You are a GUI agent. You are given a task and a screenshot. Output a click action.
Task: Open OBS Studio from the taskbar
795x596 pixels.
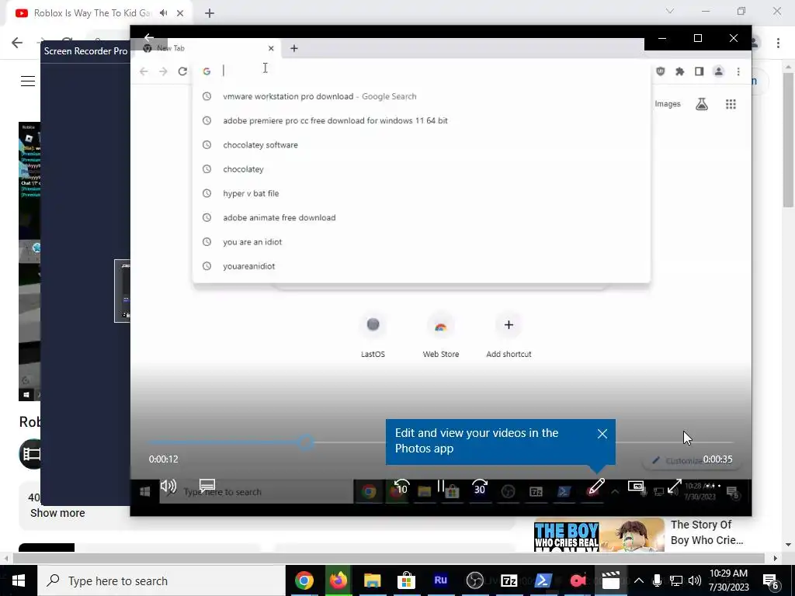click(x=474, y=580)
